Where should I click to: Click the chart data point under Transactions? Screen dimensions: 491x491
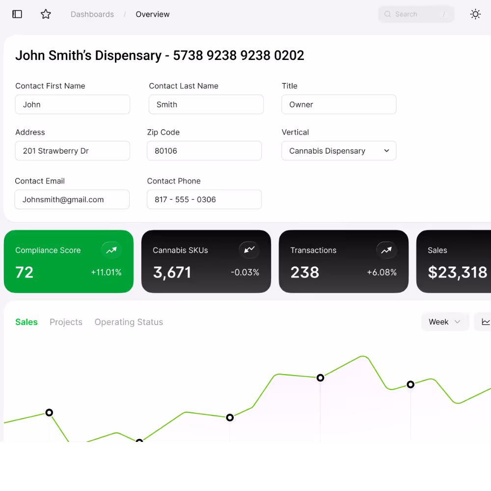[320, 378]
